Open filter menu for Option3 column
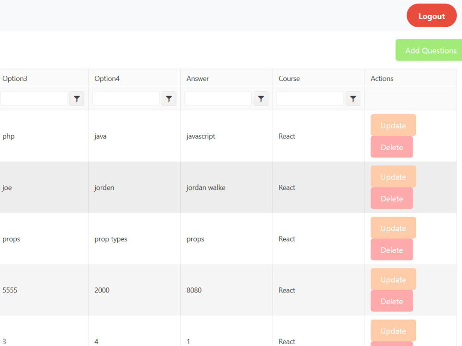Viewport: 462px width, 346px height. point(77,98)
